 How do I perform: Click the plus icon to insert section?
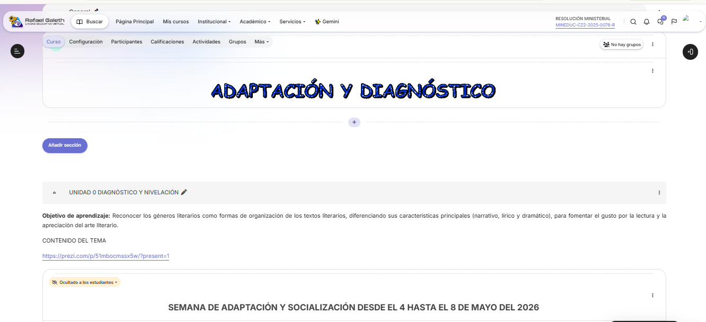point(354,122)
